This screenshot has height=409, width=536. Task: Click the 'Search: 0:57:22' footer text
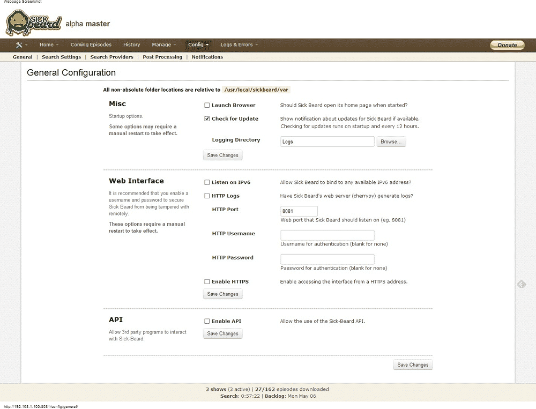coord(240,396)
